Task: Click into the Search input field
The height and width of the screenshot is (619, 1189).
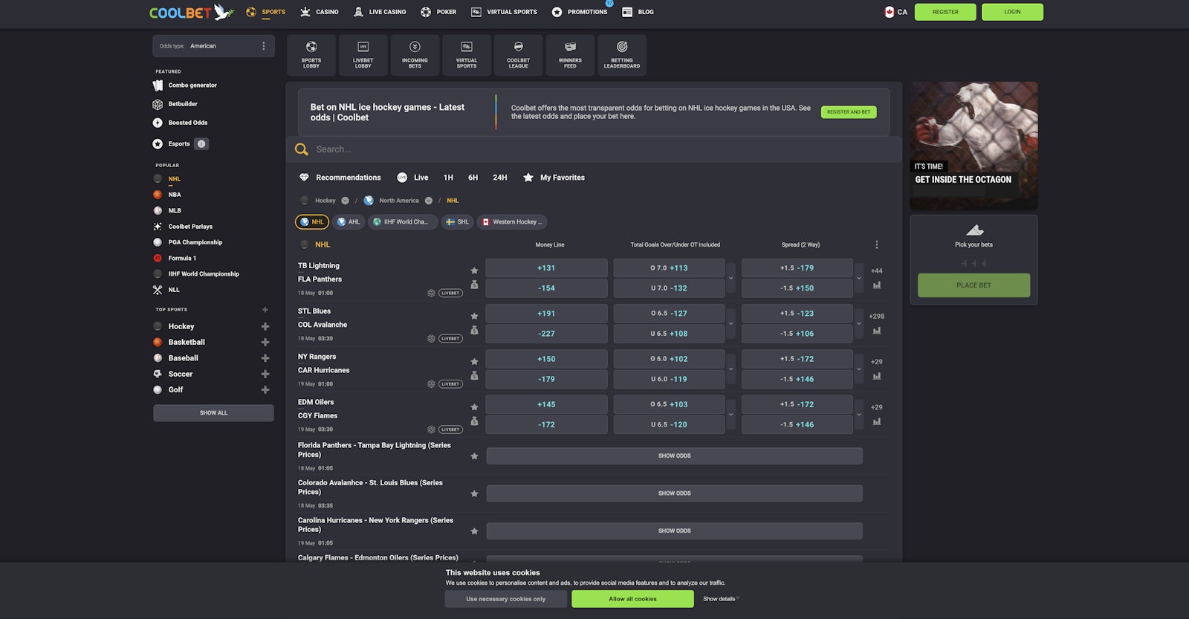Action: coord(594,149)
